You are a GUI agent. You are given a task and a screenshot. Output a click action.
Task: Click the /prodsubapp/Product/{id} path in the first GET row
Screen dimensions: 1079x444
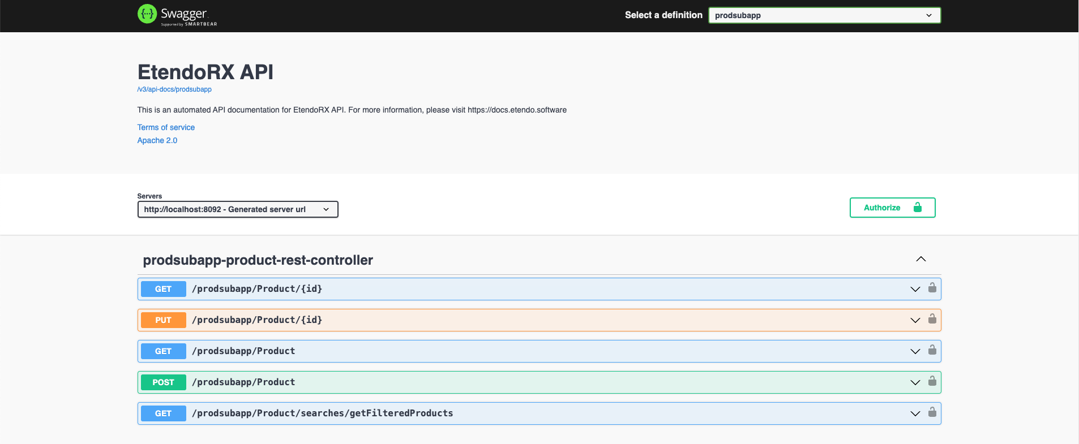point(257,289)
